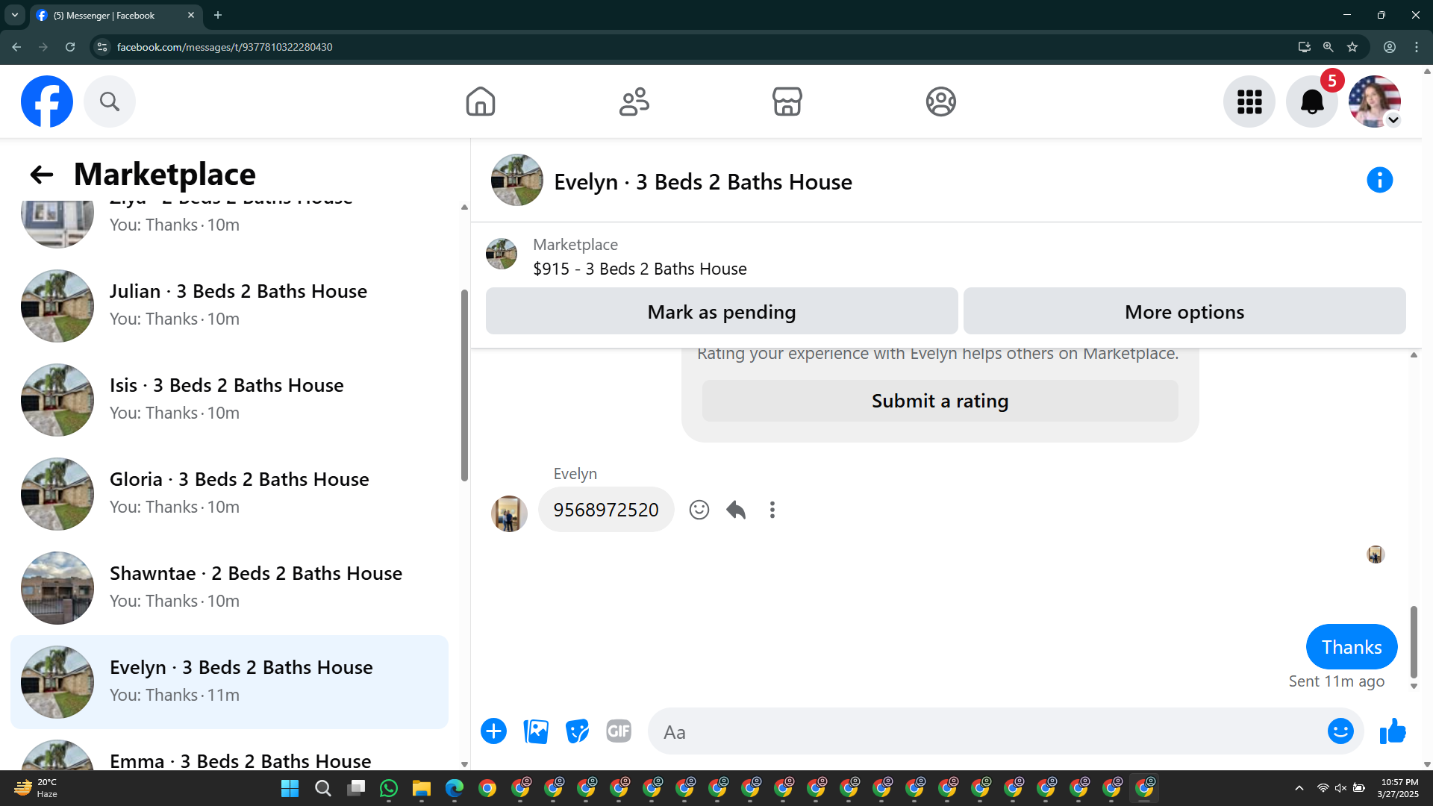Open more options for Evelyn's message
The height and width of the screenshot is (806, 1433).
(772, 510)
